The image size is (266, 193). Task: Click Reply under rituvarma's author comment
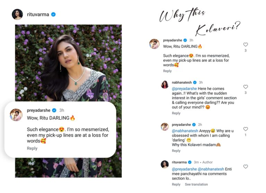(x=176, y=184)
